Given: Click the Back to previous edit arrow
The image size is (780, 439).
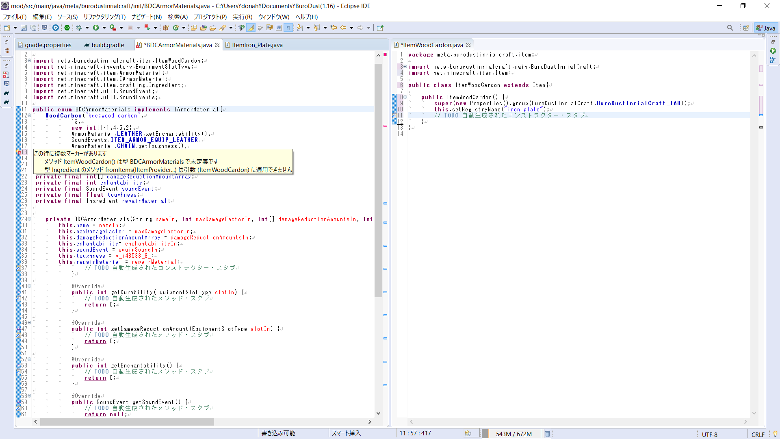Looking at the screenshot, I should [343, 28].
